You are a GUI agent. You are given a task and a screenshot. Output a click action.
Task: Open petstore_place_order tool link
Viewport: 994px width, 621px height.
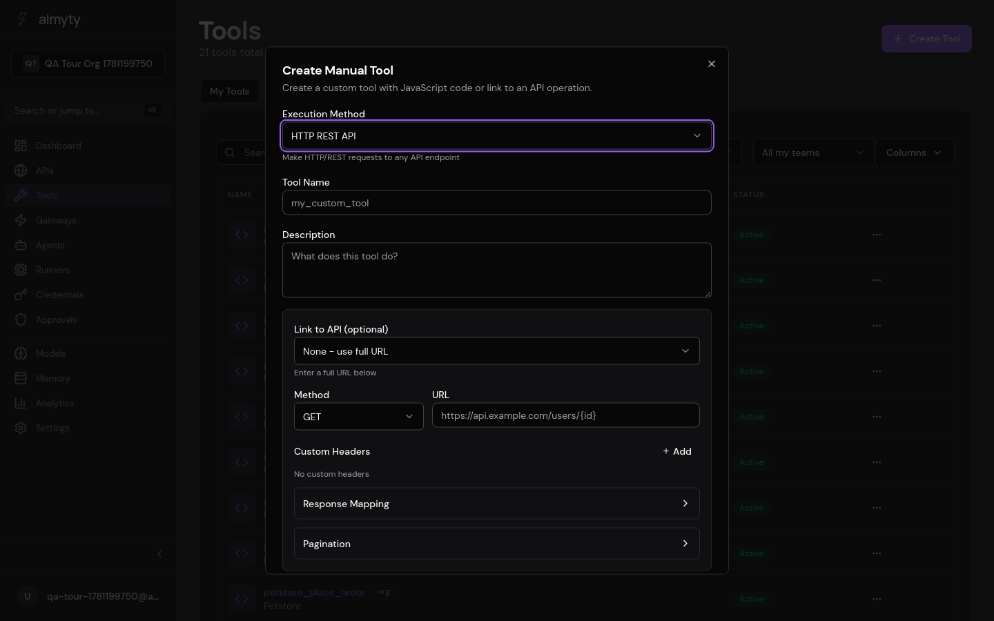[x=314, y=592]
